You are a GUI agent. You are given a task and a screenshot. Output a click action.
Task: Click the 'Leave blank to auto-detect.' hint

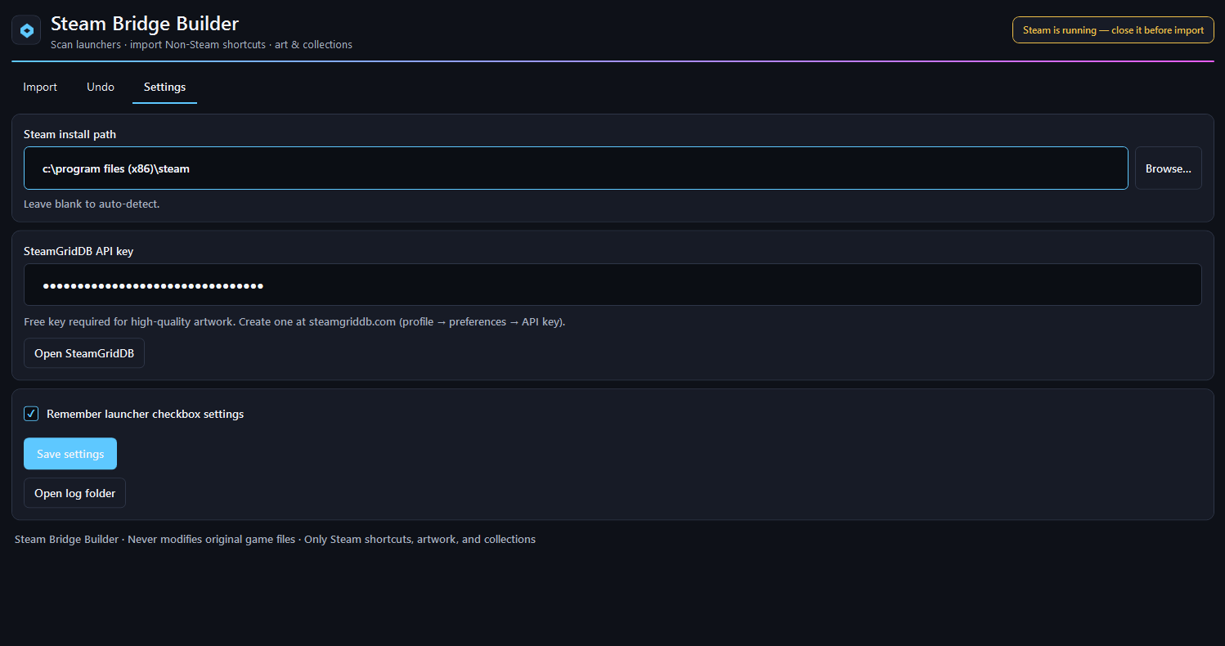tap(92, 204)
